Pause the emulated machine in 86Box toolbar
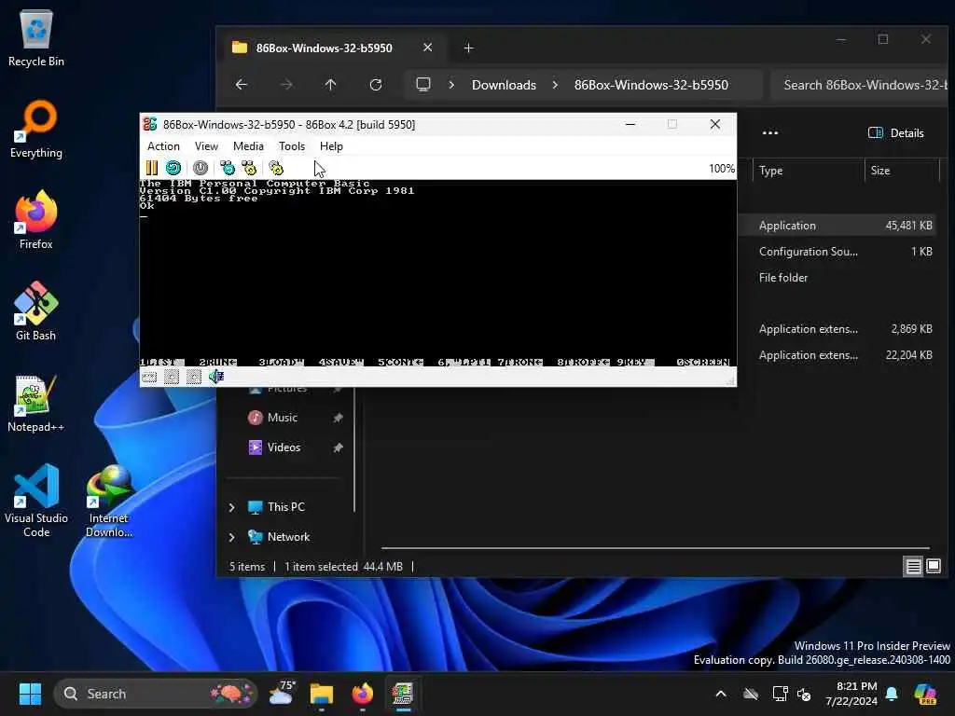955x716 pixels. (152, 168)
